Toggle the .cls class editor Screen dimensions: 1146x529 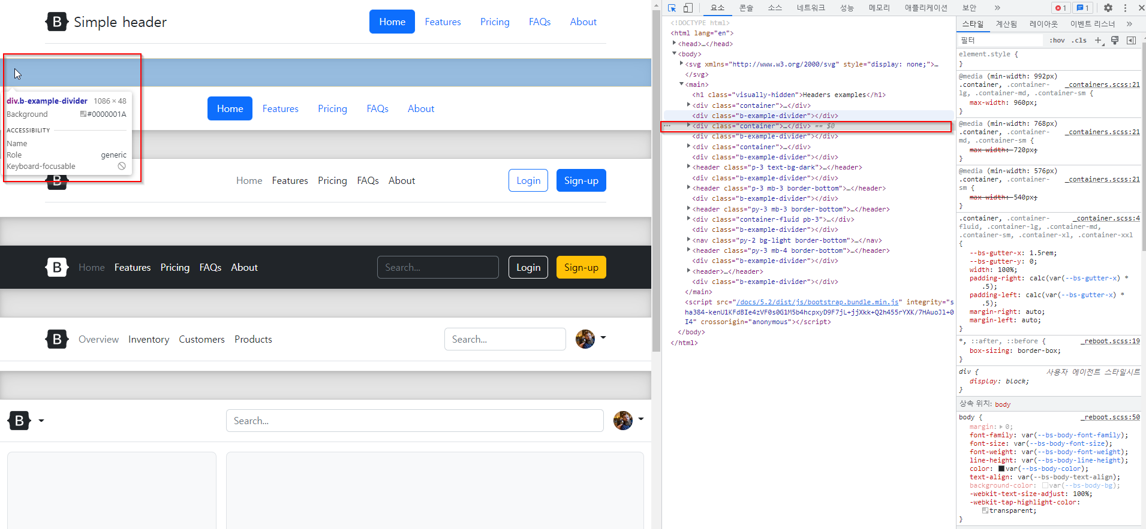pyautogui.click(x=1079, y=40)
